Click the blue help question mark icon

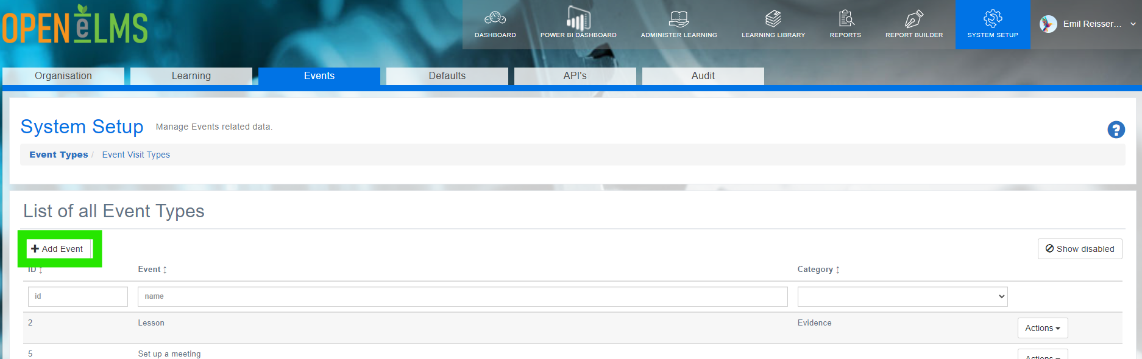point(1116,130)
